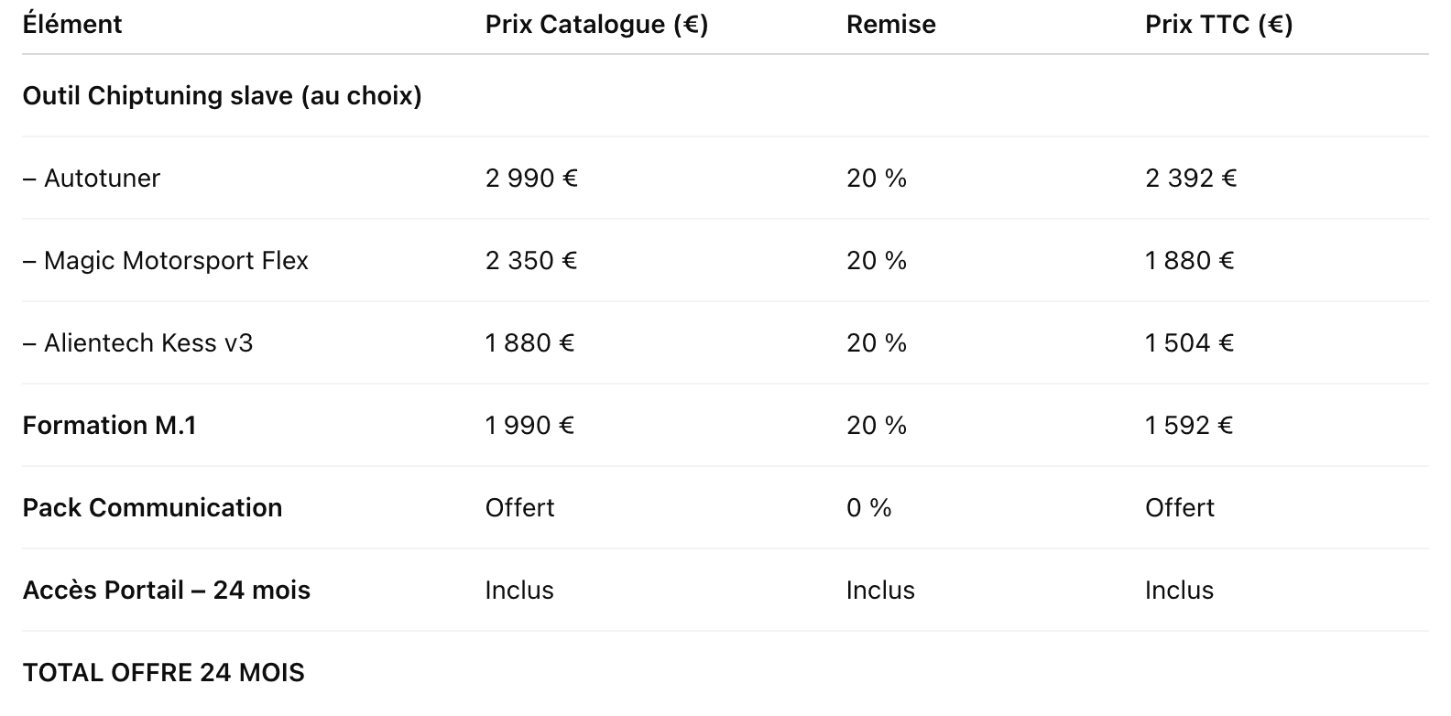
Task: Click the 1 504 € TTC price
Action: coord(1190,342)
